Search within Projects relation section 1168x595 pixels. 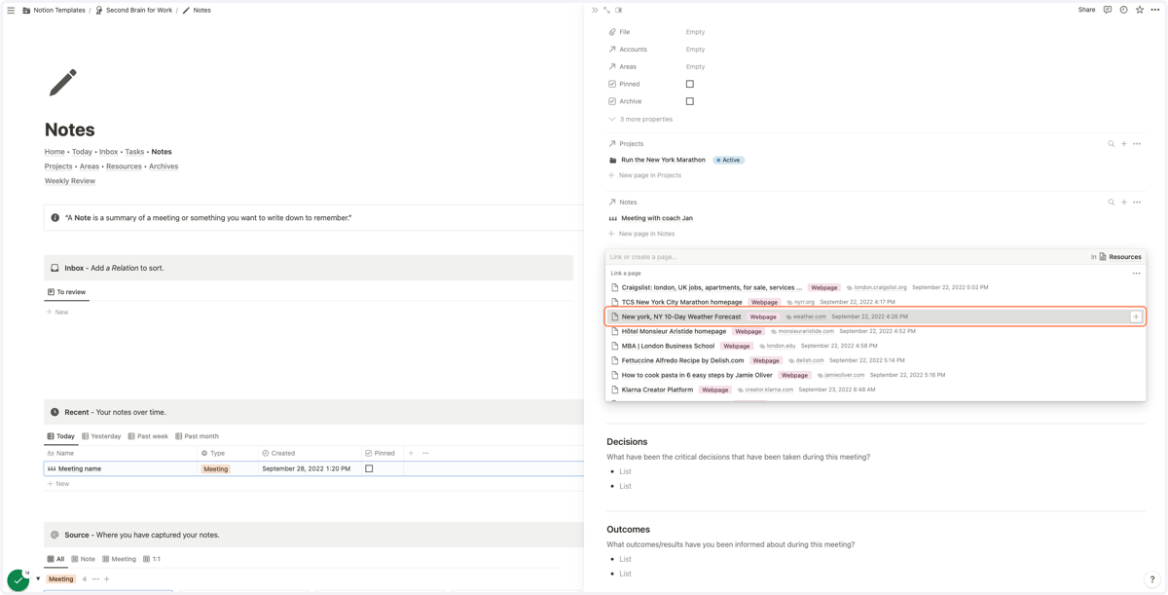[x=1111, y=144]
